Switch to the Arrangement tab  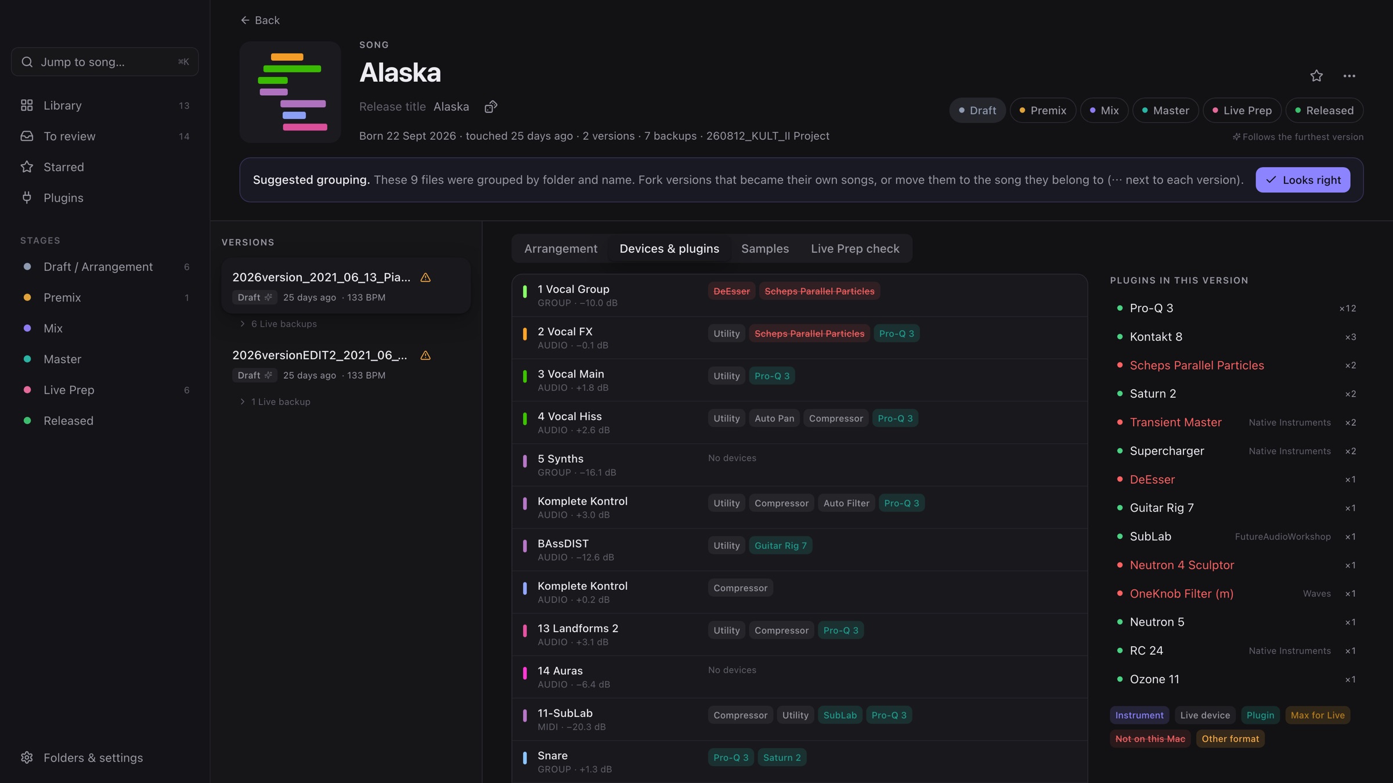point(561,249)
